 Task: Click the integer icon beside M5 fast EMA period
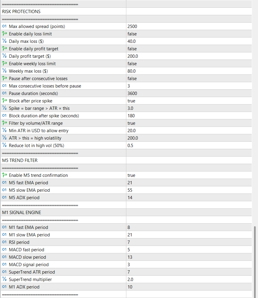point(4,183)
